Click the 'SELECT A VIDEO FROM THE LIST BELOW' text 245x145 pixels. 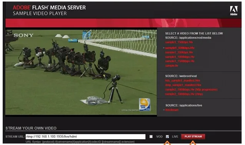click(x=194, y=33)
